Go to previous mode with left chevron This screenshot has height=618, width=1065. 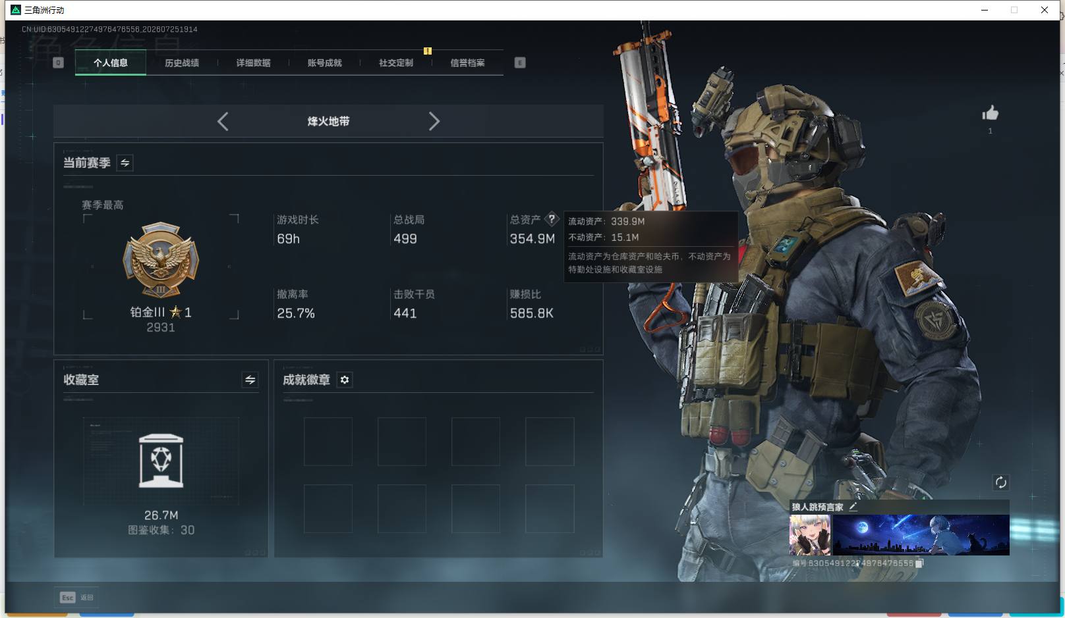[x=223, y=121]
